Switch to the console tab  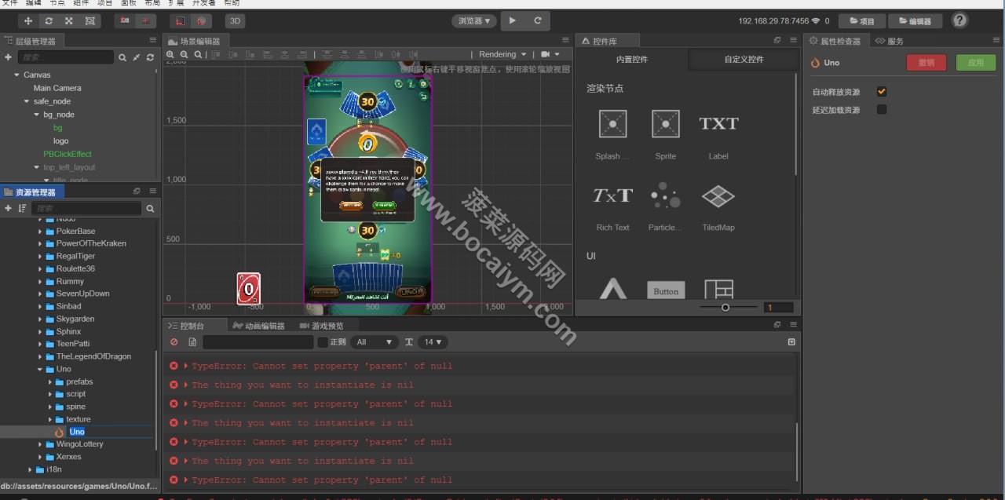(x=187, y=326)
